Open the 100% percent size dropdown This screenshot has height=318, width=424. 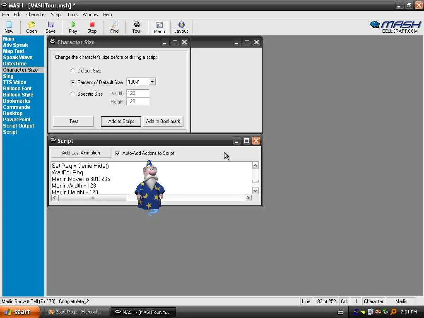152,82
